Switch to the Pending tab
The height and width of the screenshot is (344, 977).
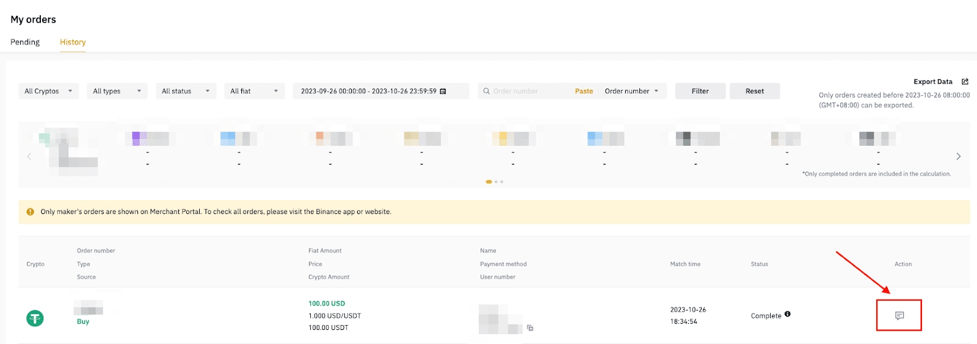click(x=25, y=42)
